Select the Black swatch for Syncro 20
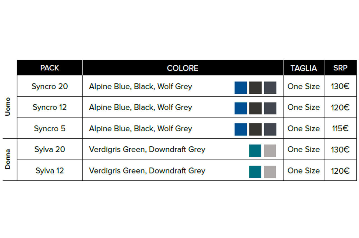This screenshot has height=238, width=359. coord(255,88)
